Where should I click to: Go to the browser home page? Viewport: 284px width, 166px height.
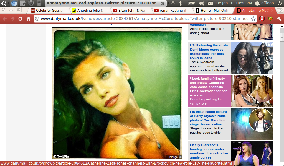pos(29,19)
